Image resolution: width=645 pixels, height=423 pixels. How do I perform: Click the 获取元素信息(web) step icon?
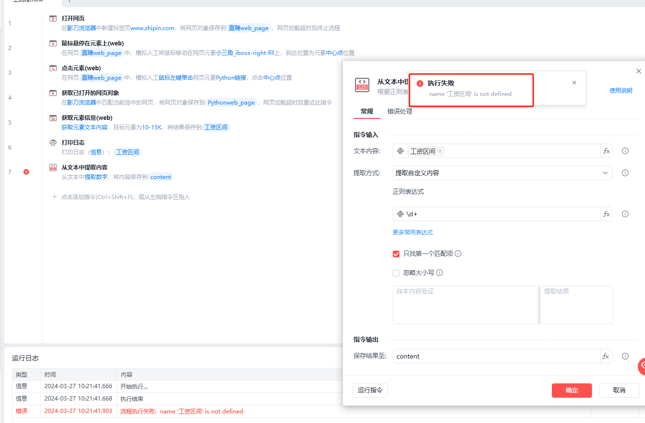(53, 118)
